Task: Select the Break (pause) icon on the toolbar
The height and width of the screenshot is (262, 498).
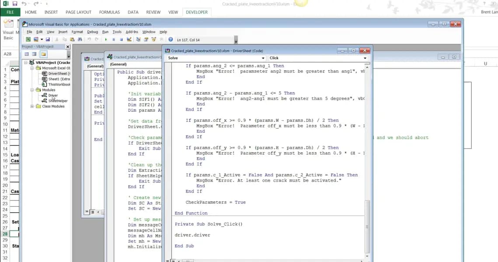Action: pyautogui.click(x=114, y=39)
